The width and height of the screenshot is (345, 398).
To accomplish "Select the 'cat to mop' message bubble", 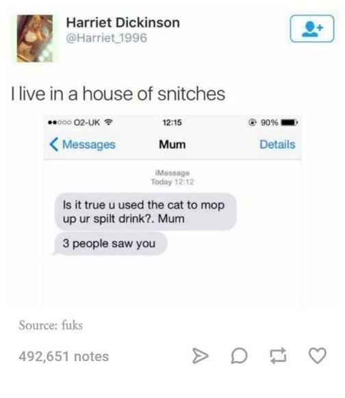I will (x=146, y=211).
